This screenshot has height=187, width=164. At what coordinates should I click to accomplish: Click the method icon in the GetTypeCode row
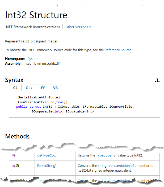(x=14, y=155)
